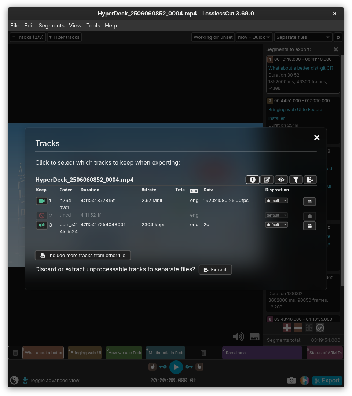The image size is (352, 396).
Task: Toggle keep for video track 1
Action: pos(42,201)
